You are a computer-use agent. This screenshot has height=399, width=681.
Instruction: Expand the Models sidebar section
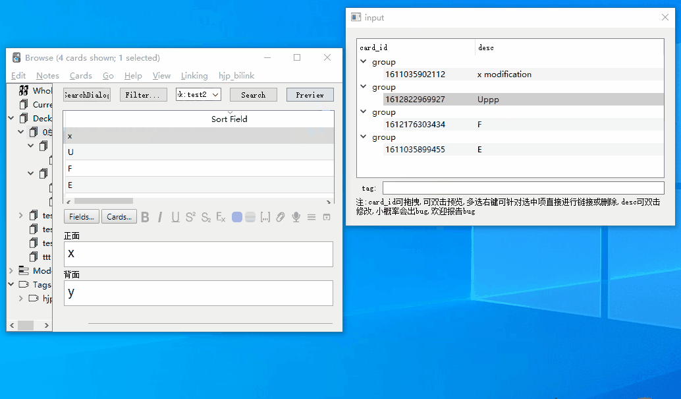[x=11, y=270]
